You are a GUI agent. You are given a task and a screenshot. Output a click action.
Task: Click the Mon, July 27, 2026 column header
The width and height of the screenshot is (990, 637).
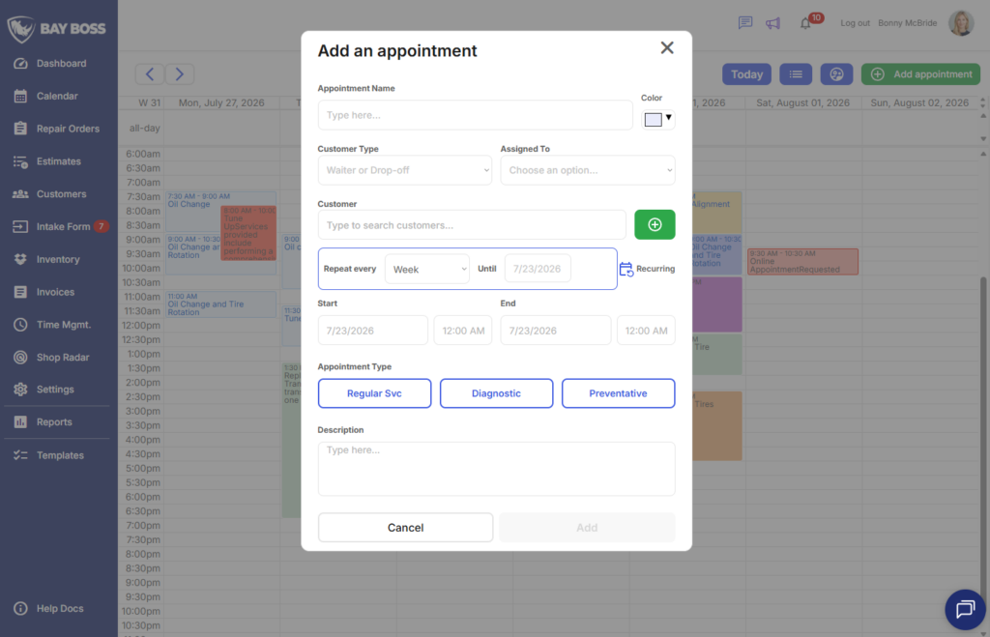pyautogui.click(x=221, y=102)
